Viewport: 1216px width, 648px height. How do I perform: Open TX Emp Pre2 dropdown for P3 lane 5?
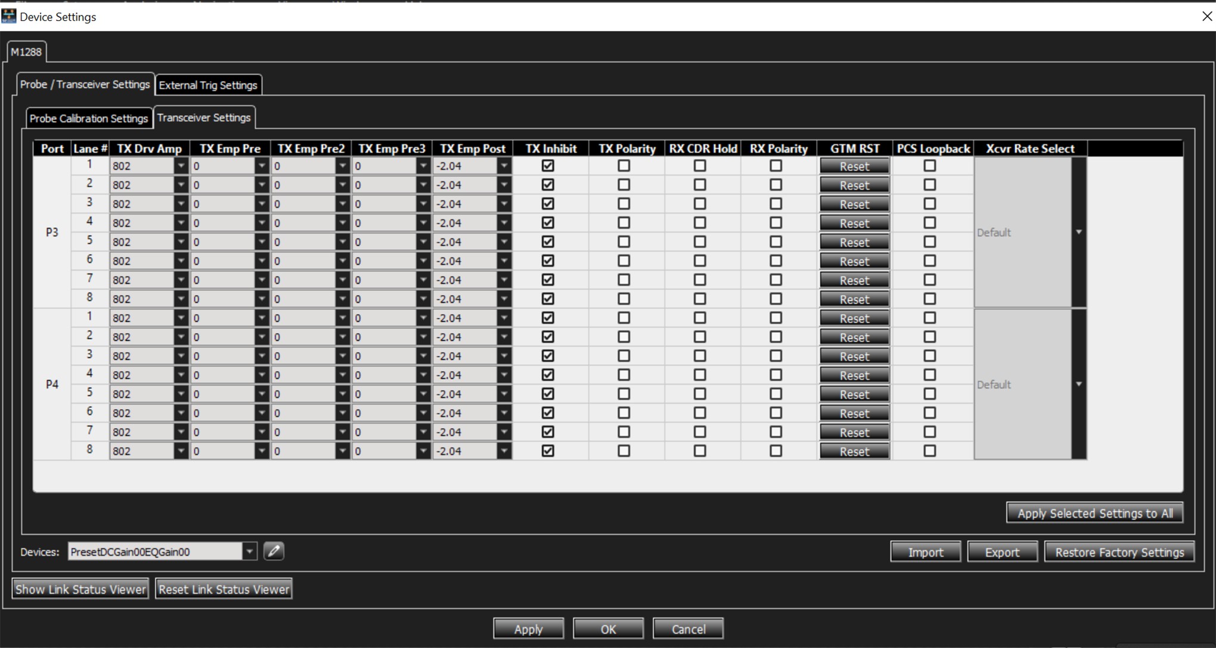coord(342,242)
